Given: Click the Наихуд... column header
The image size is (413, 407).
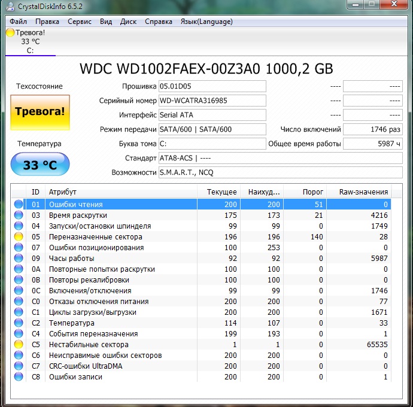Looking at the screenshot, I should click(262, 192).
